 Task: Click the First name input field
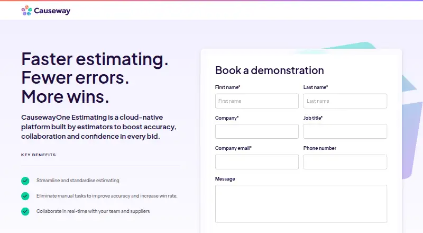(257, 101)
